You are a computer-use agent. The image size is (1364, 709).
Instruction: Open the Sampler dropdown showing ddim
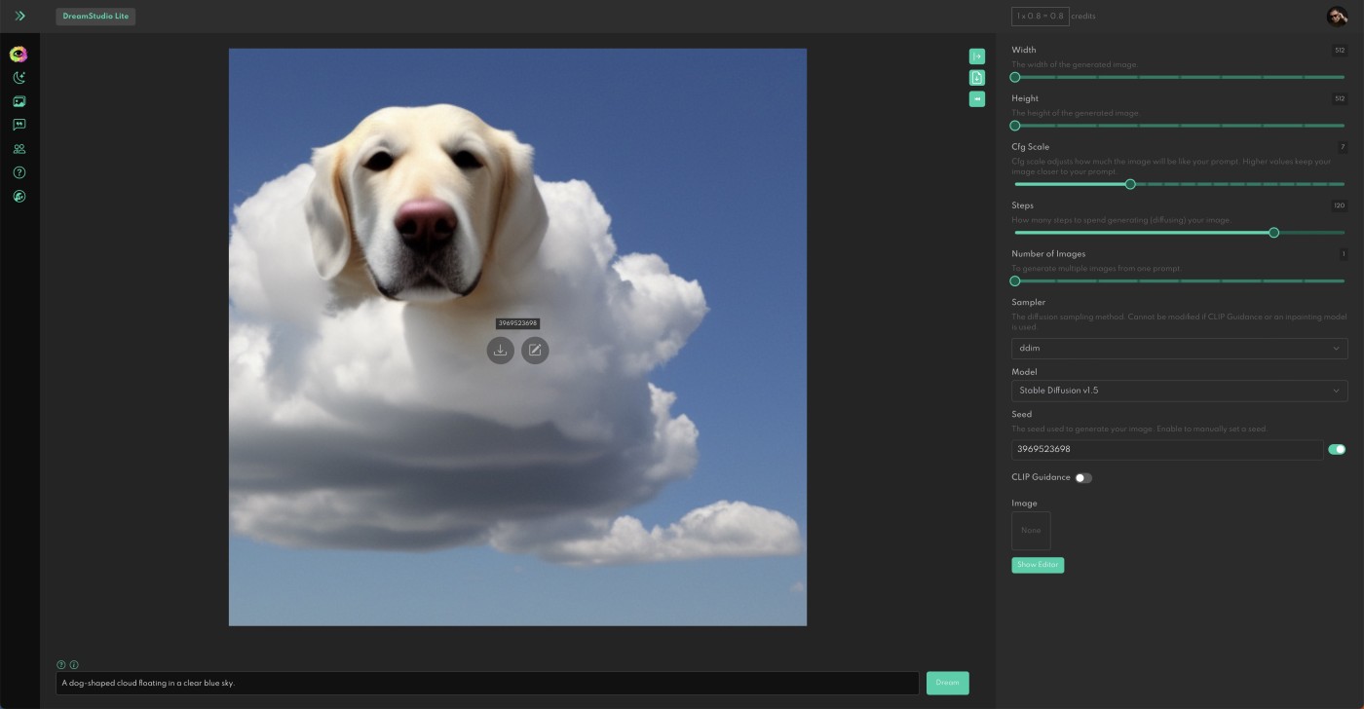coord(1180,349)
